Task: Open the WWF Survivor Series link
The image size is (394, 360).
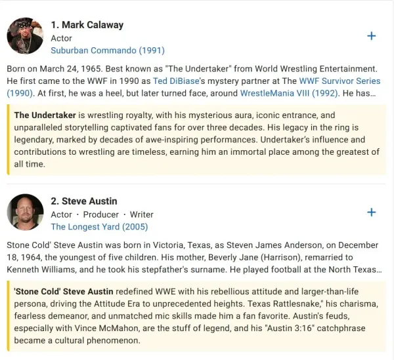Action: (x=339, y=81)
